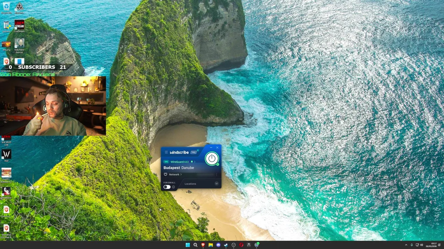Open Network settings in Windscribe
Viewport: 444px width, 249px height.
point(176,174)
